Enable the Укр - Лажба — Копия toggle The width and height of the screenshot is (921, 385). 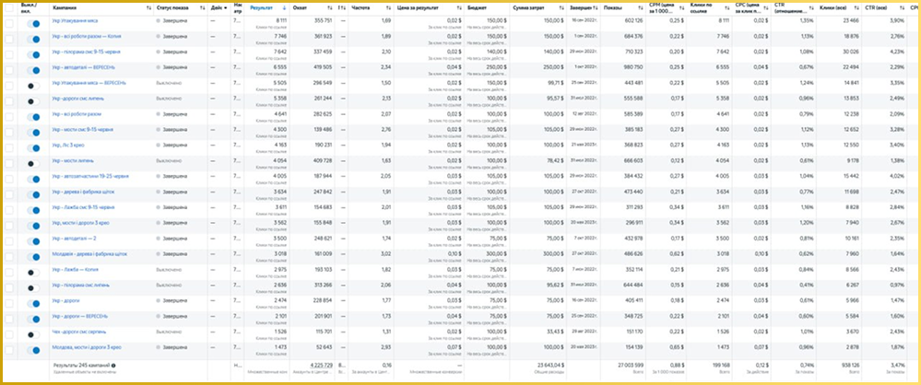(33, 273)
